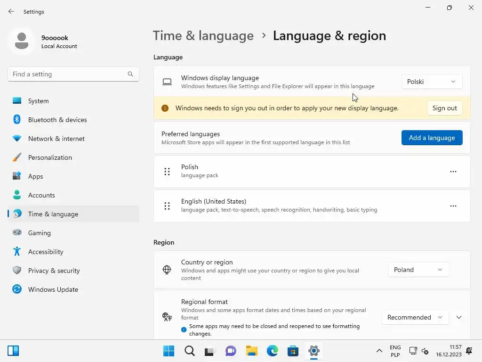Click the Sign out button

pyautogui.click(x=444, y=108)
